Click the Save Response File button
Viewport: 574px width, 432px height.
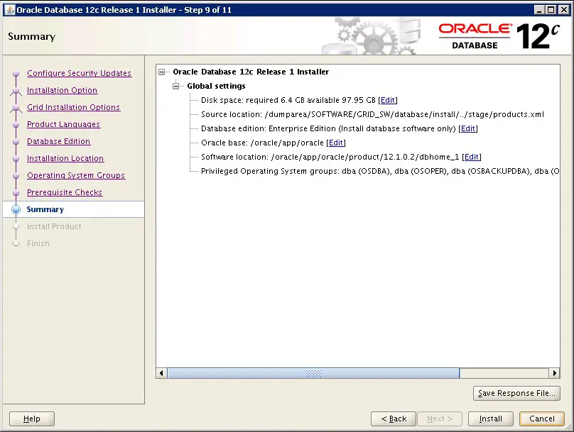click(x=516, y=393)
